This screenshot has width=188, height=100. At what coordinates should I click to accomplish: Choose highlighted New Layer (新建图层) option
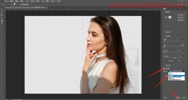177,76
